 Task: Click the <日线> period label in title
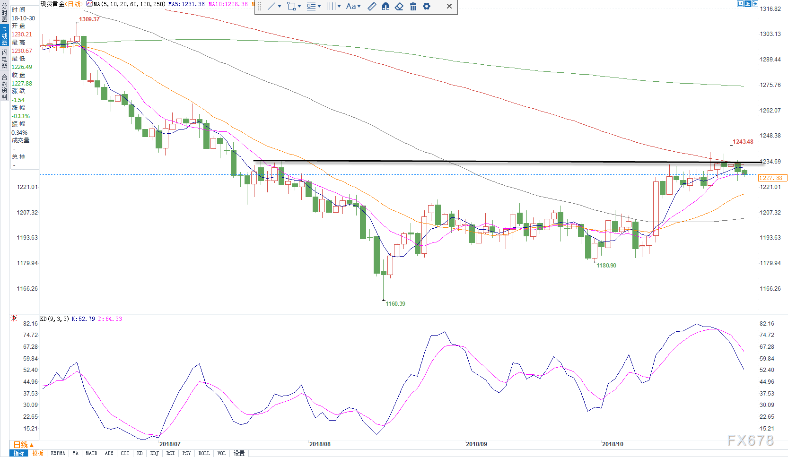click(x=75, y=4)
